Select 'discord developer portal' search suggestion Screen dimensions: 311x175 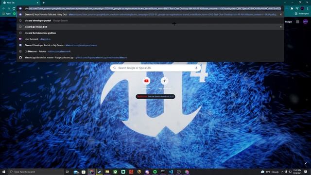pos(150,20)
